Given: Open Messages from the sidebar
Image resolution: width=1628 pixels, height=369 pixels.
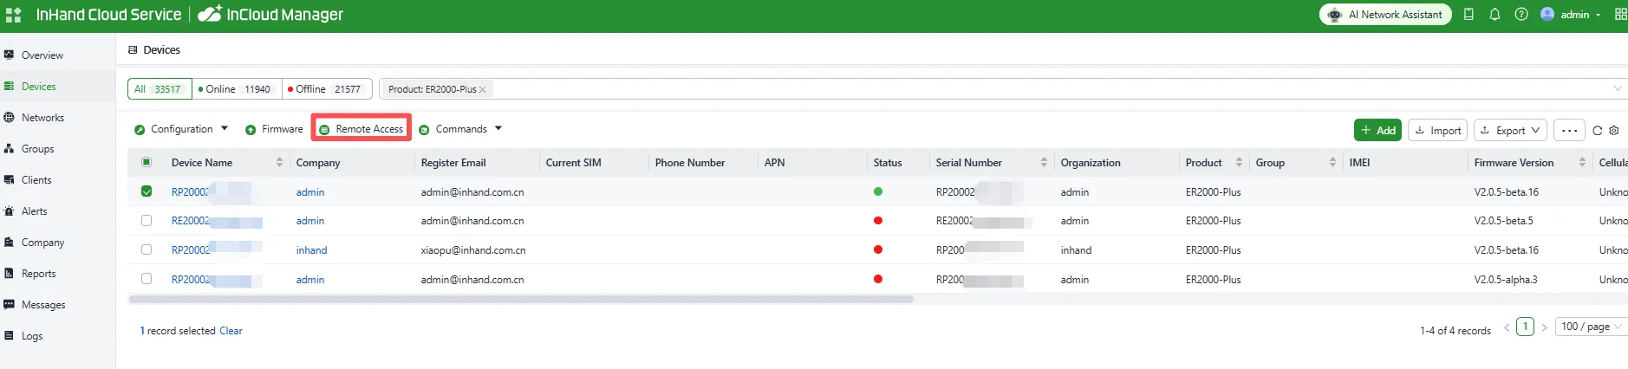Looking at the screenshot, I should tap(43, 305).
